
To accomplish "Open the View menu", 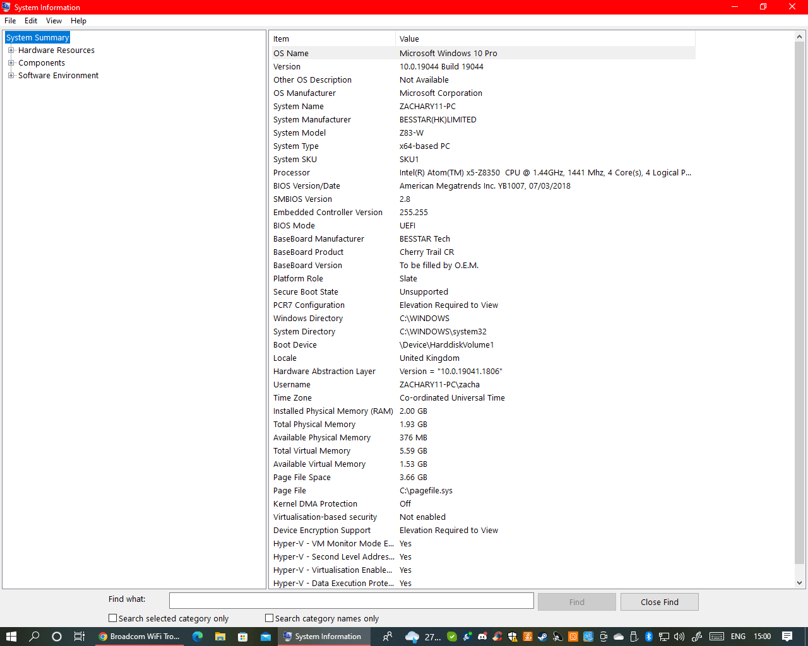I will [54, 21].
